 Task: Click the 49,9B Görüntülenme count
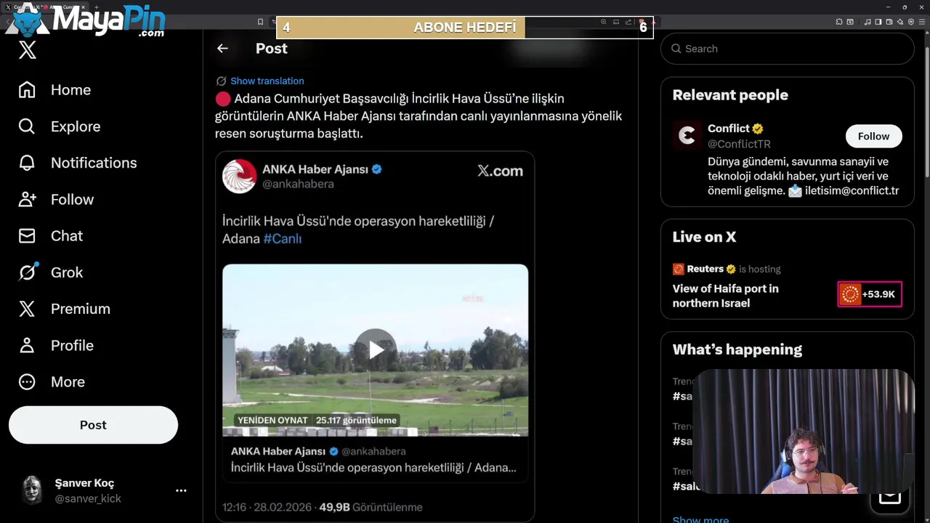click(371, 507)
